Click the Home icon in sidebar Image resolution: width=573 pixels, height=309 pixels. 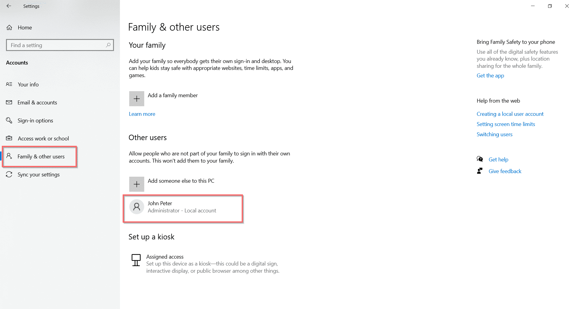[9, 28]
